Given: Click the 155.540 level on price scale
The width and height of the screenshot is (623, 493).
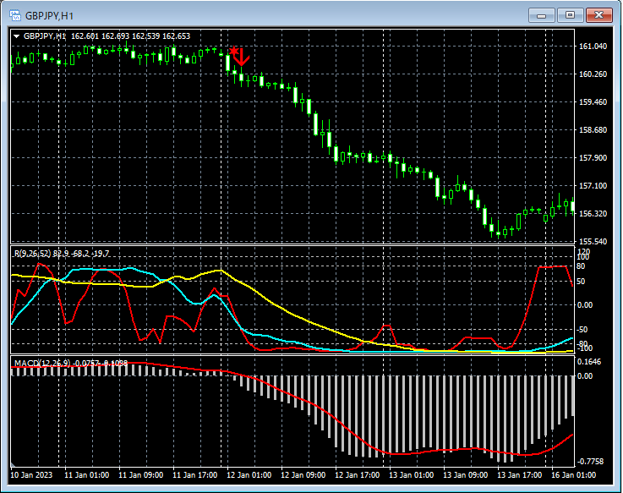Looking at the screenshot, I should pyautogui.click(x=593, y=242).
